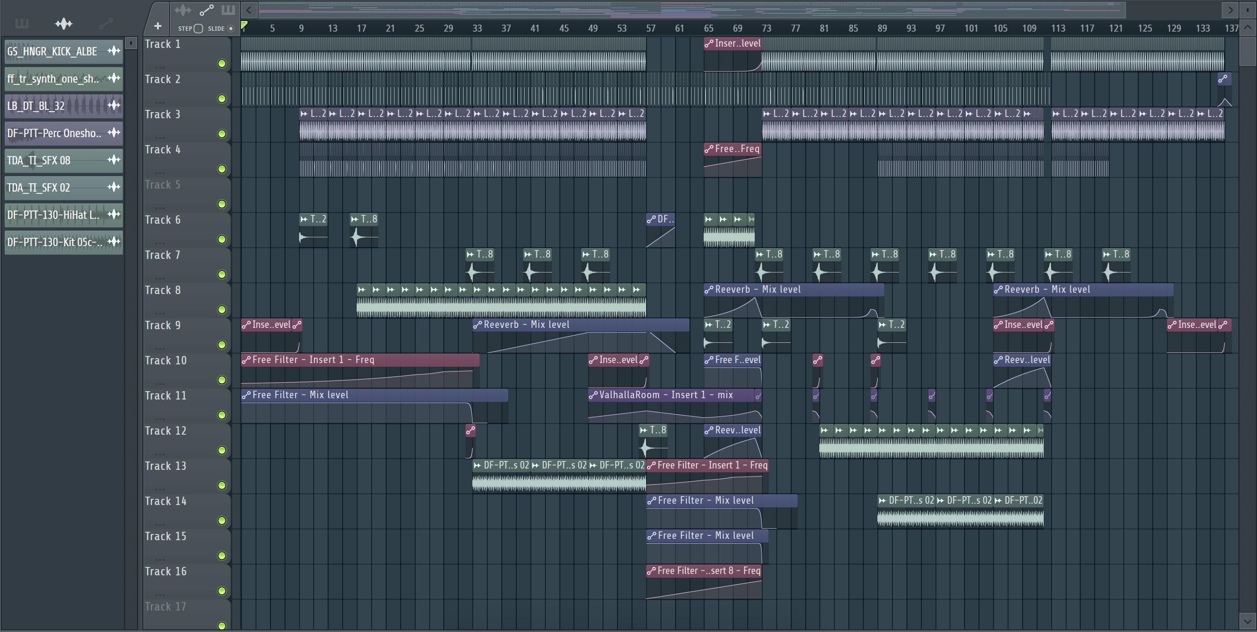Viewport: 1257px width, 632px height.
Task: Open waveform icon of ff_tr_synth_one_sh clip
Action: click(114, 78)
